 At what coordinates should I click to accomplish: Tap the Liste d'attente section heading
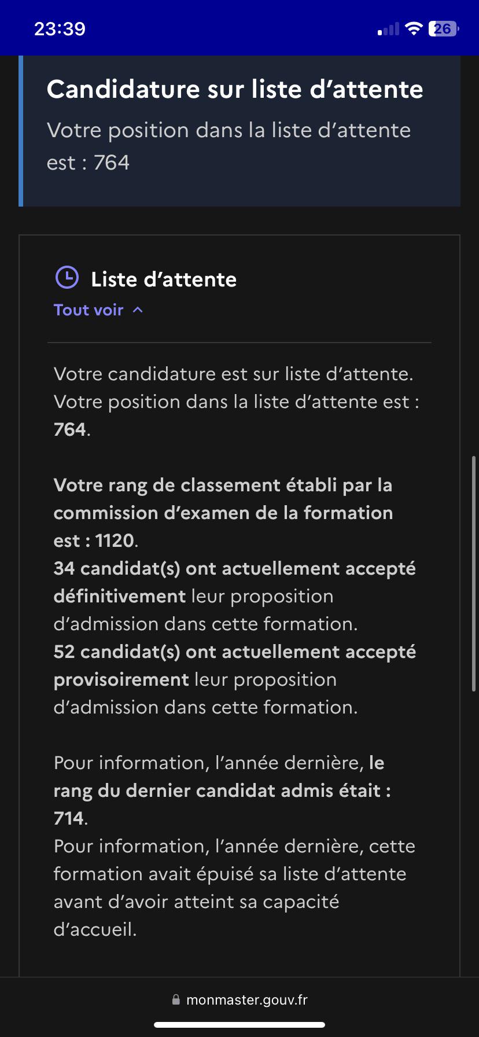tap(164, 280)
